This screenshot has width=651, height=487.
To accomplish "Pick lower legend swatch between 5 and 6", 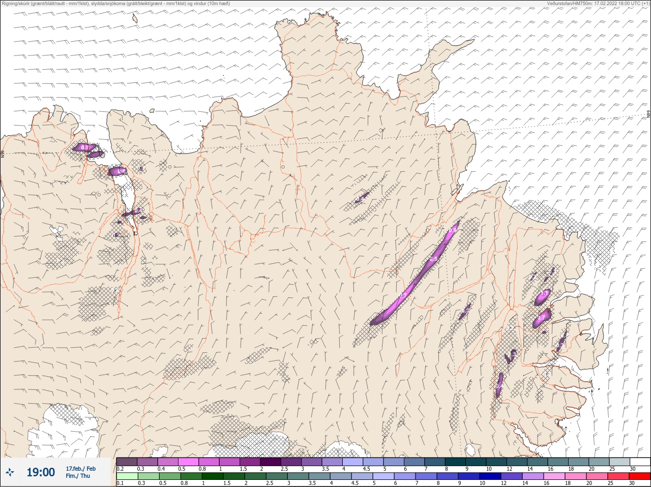I will point(383,476).
